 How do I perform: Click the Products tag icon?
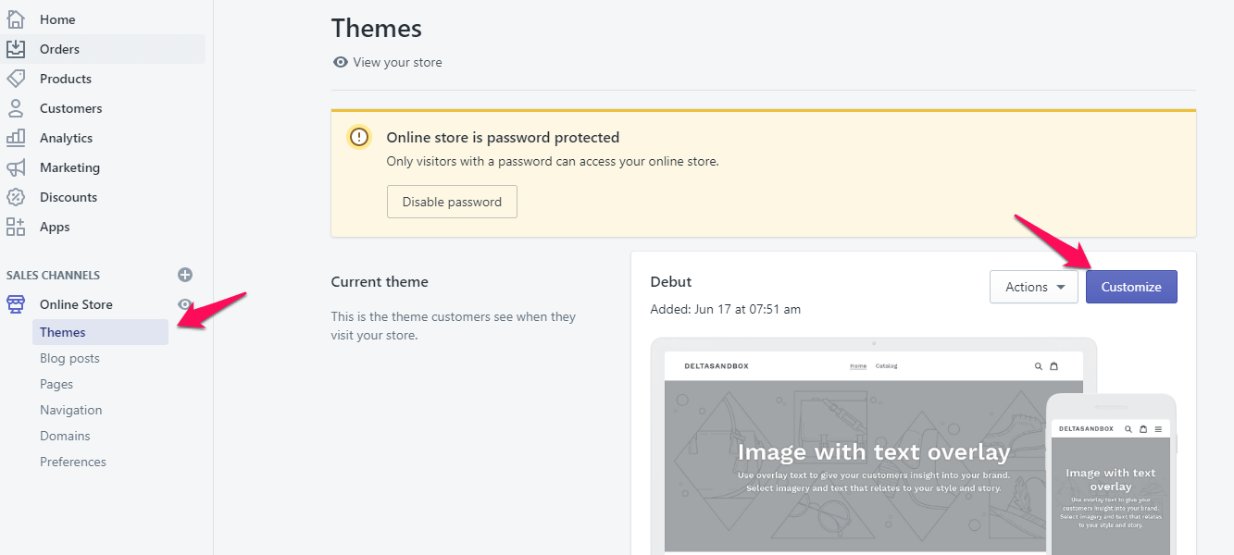16,79
